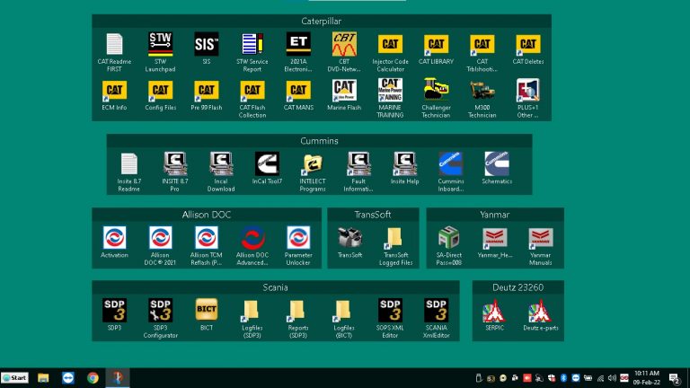Launch INSITE 8.7 Pro
The image size is (690, 388).
point(175,164)
